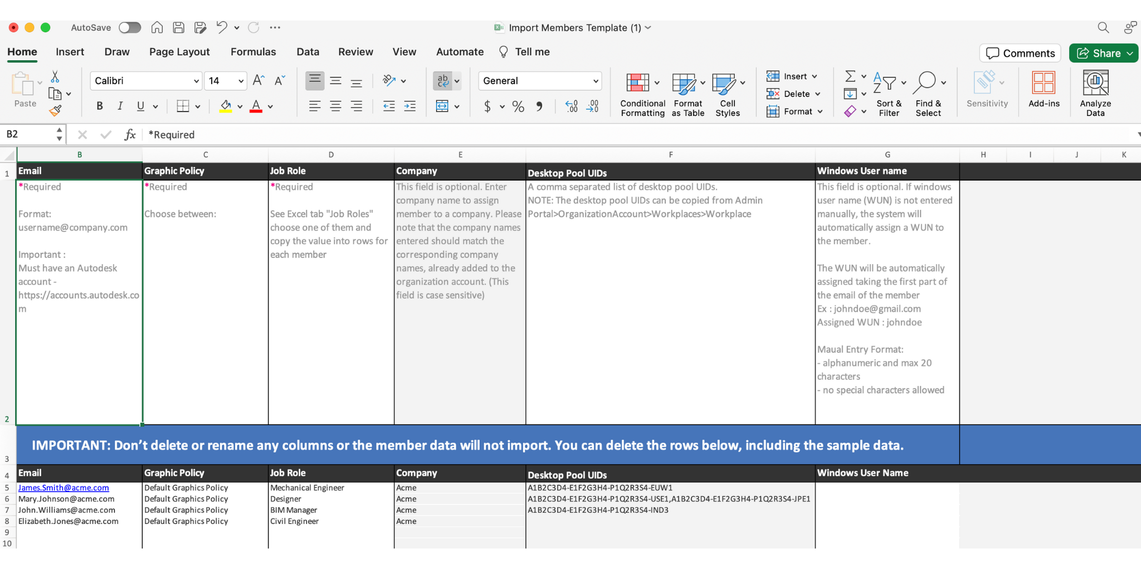Click the Home icon in title bar

[x=157, y=27]
